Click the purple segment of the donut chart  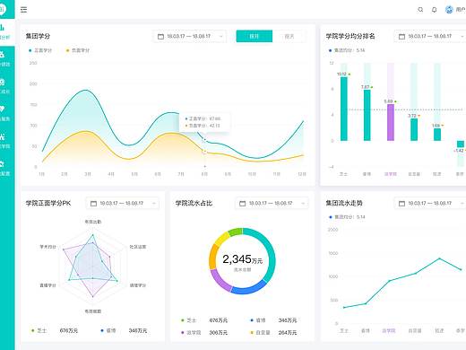click(x=220, y=281)
